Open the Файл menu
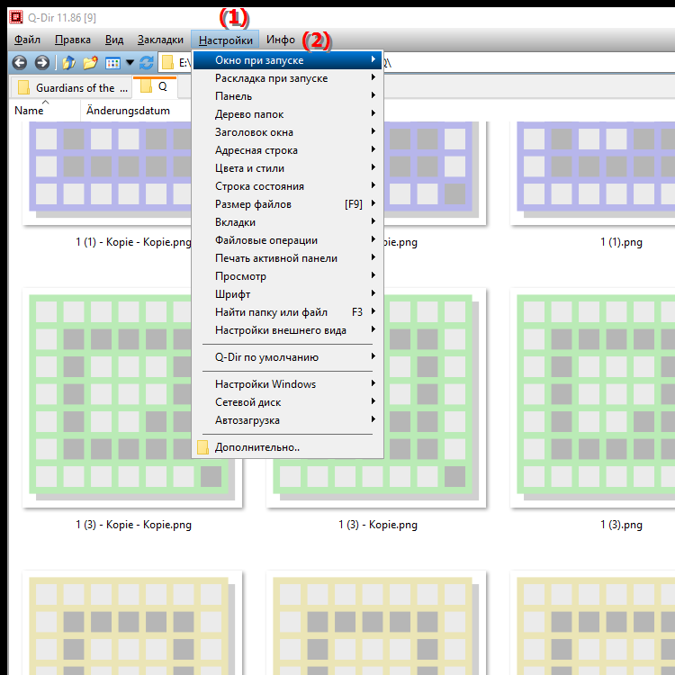Viewport: 675px width, 675px height. (x=27, y=40)
